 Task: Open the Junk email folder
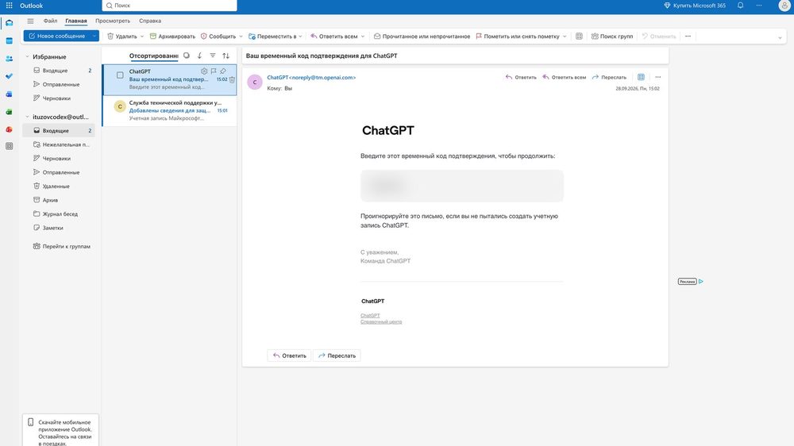(x=59, y=144)
